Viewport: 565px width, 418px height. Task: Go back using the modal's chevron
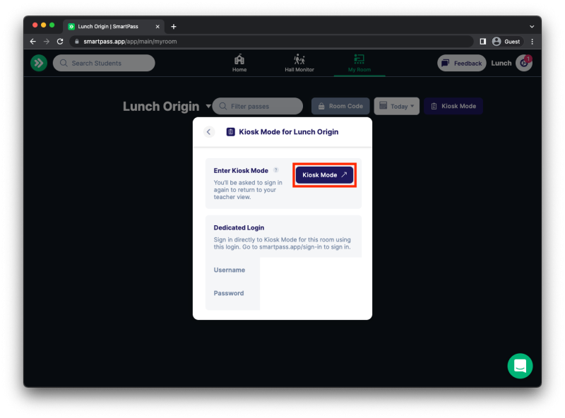click(208, 132)
